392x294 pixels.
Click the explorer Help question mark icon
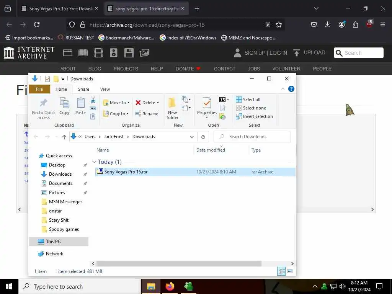pos(291,89)
